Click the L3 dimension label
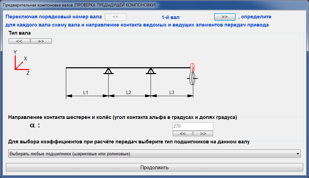This screenshot has width=309, height=178. tap(172, 92)
